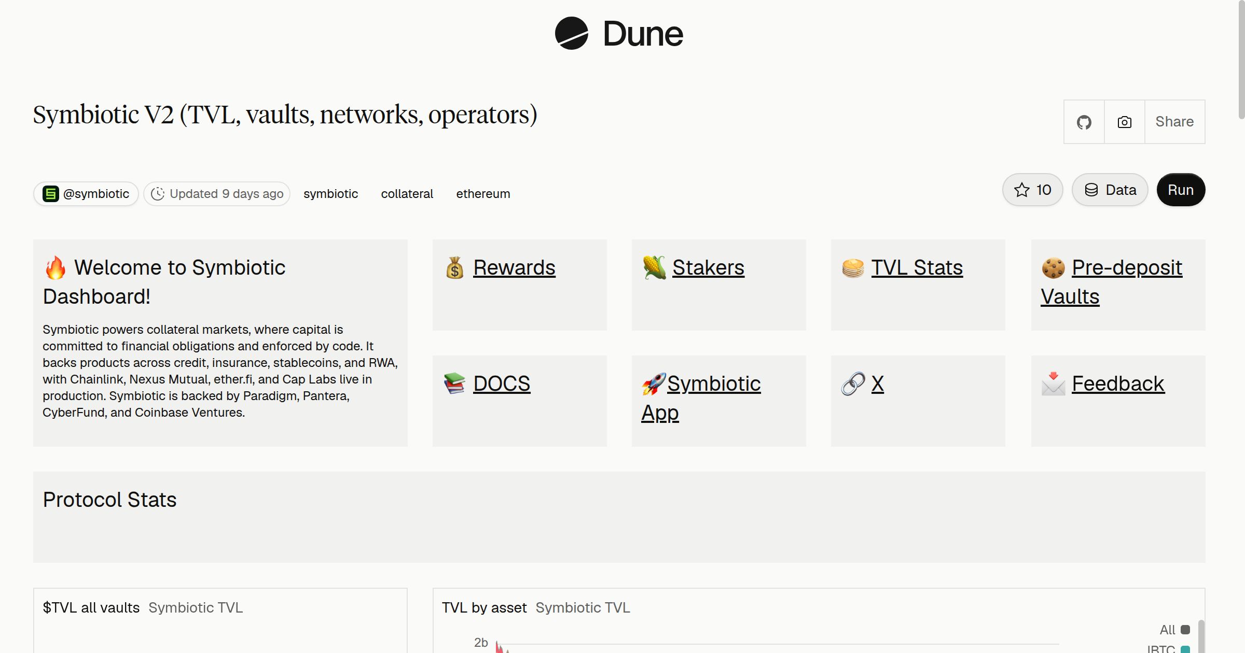The image size is (1245, 653).
Task: Click the green symbiotic profile avatar
Action: coord(50,194)
